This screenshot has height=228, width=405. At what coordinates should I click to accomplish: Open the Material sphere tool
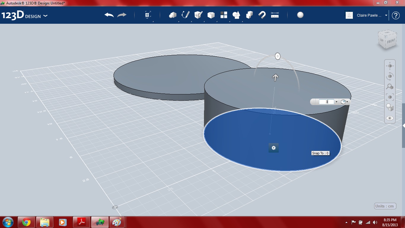coord(300,15)
